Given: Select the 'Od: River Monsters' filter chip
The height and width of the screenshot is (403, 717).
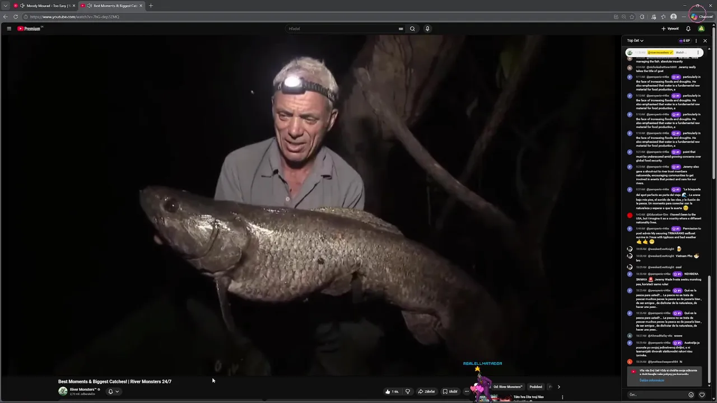Looking at the screenshot, I should (x=508, y=387).
